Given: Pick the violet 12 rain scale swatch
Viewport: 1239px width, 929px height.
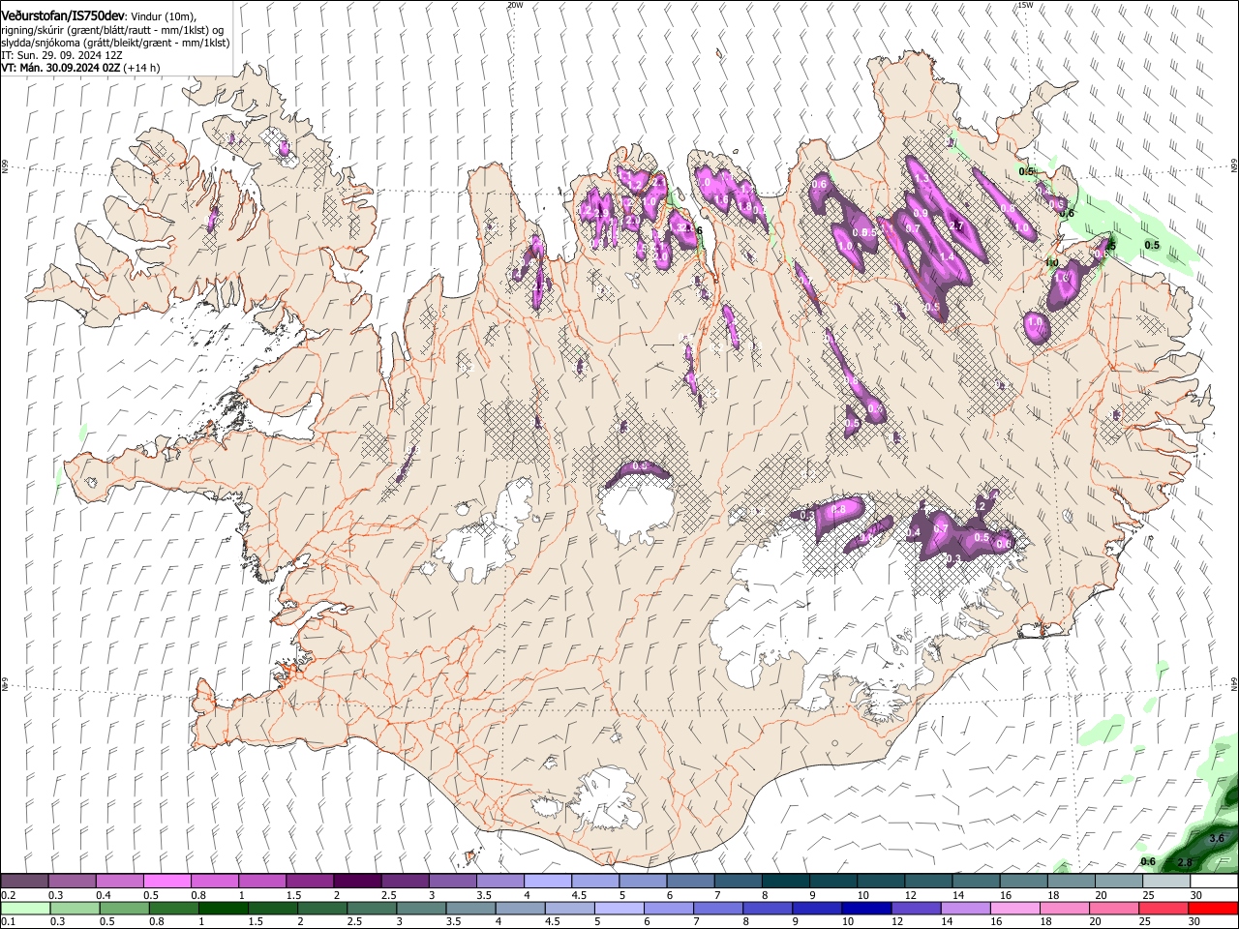Looking at the screenshot, I should click(916, 908).
